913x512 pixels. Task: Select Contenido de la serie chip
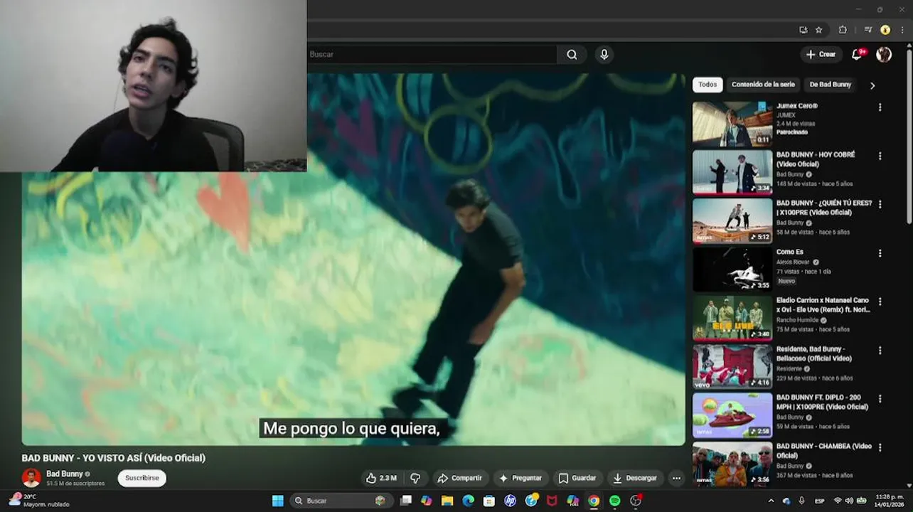(763, 85)
